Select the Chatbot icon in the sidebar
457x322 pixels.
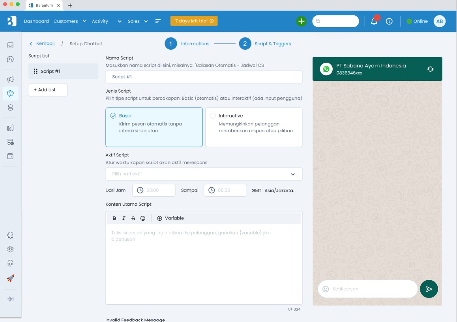tap(10, 93)
